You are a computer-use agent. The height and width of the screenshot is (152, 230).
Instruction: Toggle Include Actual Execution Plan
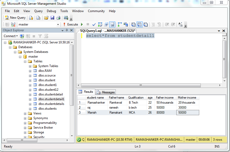(x=120, y=24)
